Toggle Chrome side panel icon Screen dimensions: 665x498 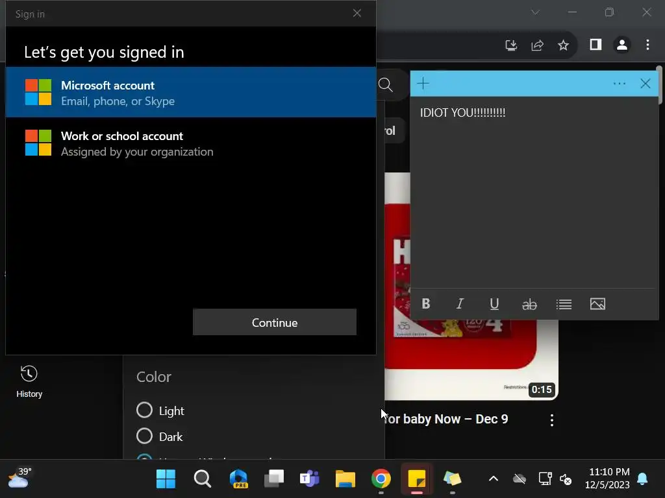tap(596, 45)
